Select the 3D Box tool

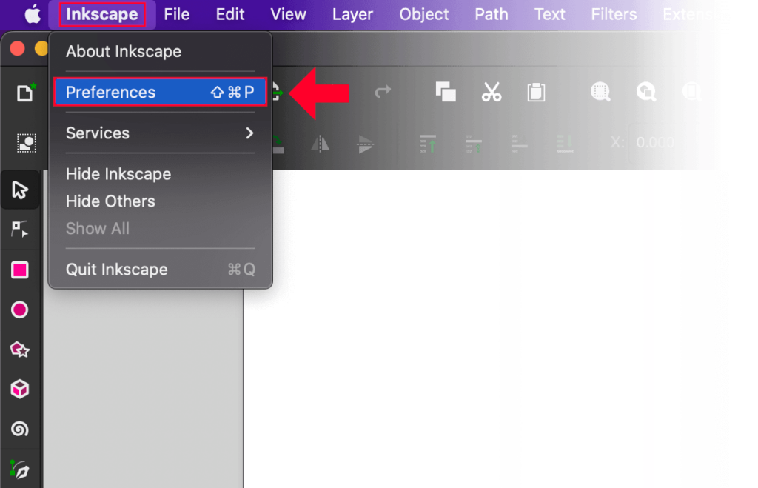[20, 388]
